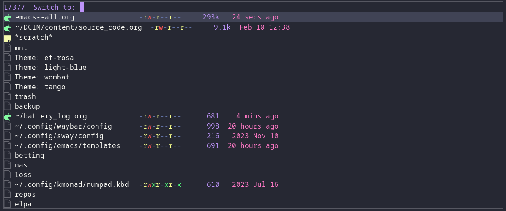Viewport: 506px width, 211px height.
Task: Open the trash candidate
Action: (25, 96)
